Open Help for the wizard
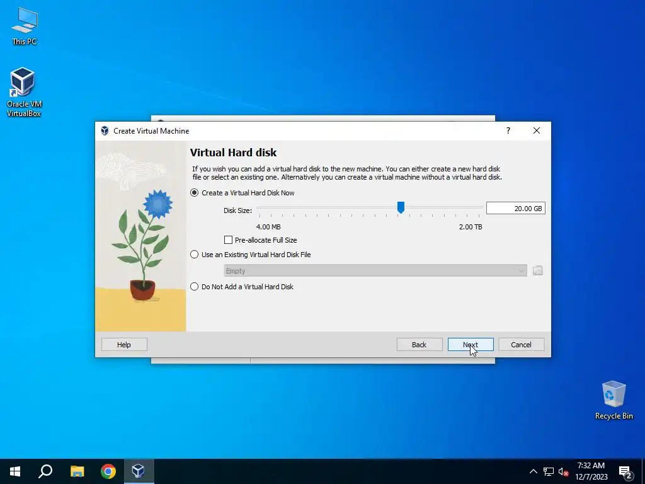 coord(124,345)
